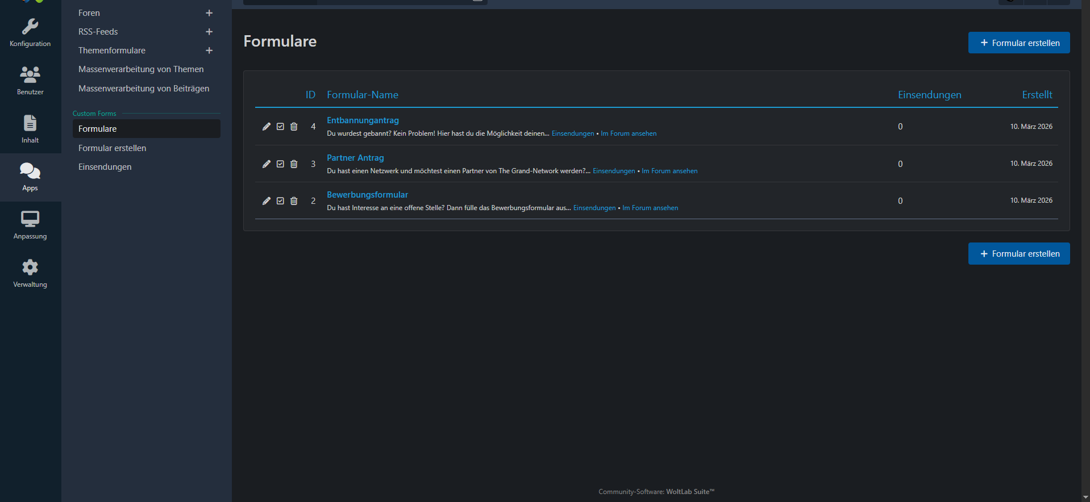Click the plus icon next to Themenformulare
The width and height of the screenshot is (1090, 502).
pyautogui.click(x=209, y=51)
